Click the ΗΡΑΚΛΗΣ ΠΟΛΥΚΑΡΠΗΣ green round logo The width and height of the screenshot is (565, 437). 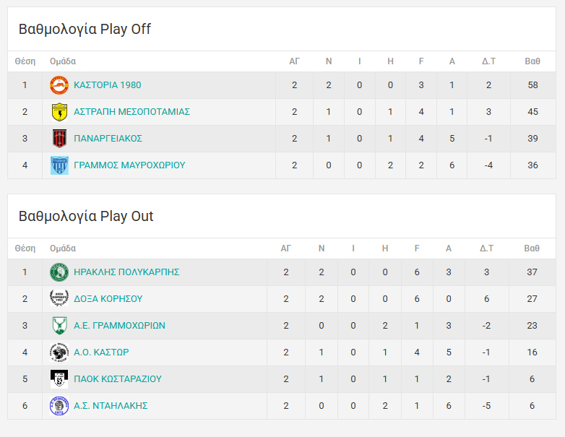[x=59, y=272]
